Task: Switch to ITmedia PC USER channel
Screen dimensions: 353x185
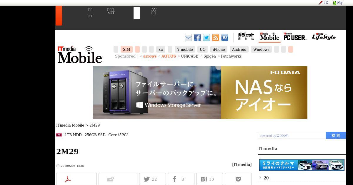Action: [295, 37]
